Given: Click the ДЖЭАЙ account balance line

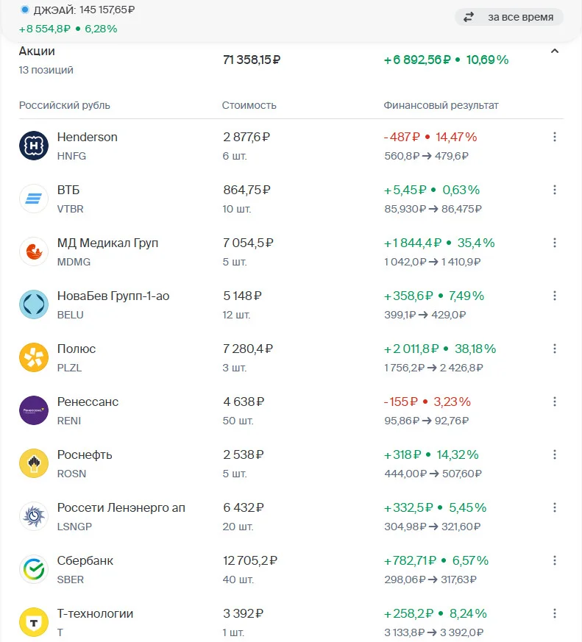Looking at the screenshot, I should [77, 10].
